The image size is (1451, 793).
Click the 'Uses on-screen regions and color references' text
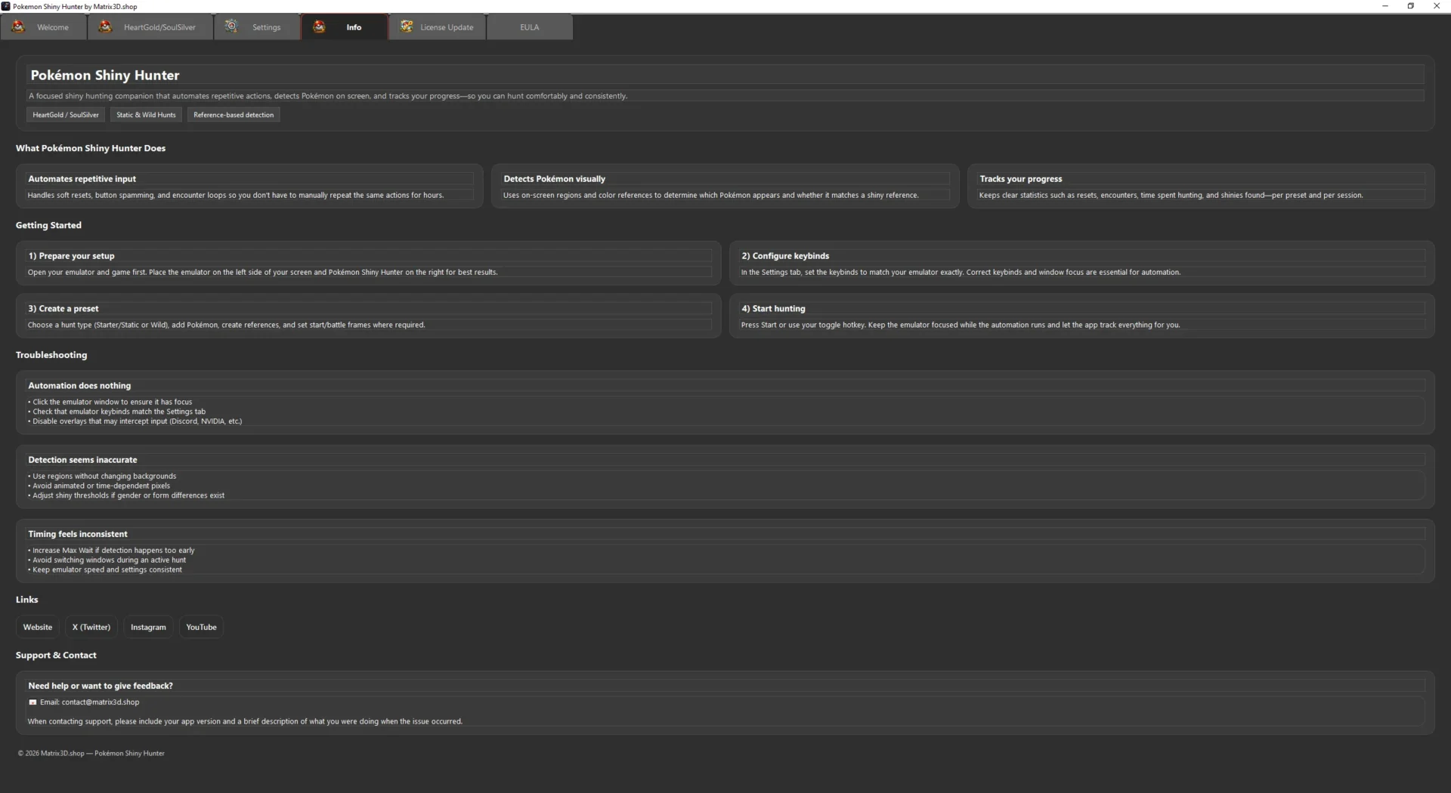(x=711, y=195)
